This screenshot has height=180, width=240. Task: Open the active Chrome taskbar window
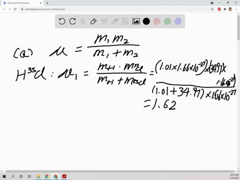click(55, 176)
